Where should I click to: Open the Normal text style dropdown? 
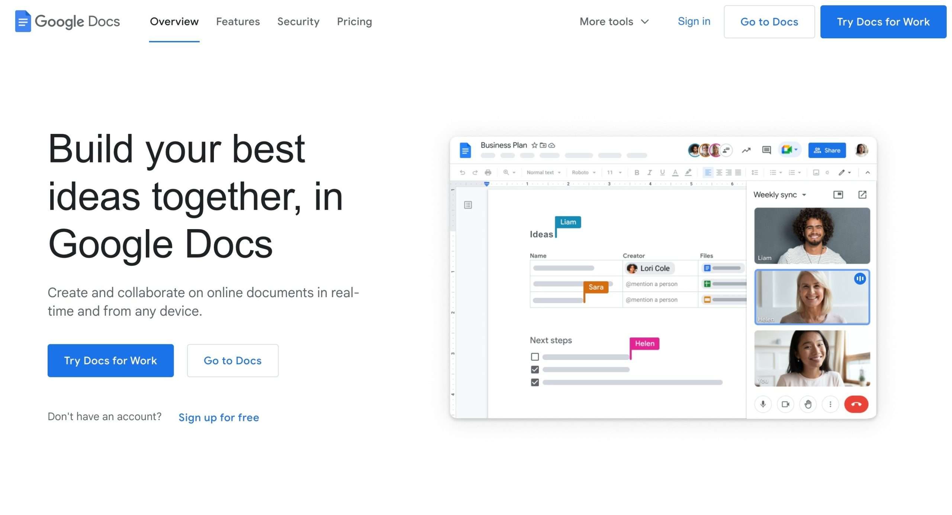(x=543, y=173)
